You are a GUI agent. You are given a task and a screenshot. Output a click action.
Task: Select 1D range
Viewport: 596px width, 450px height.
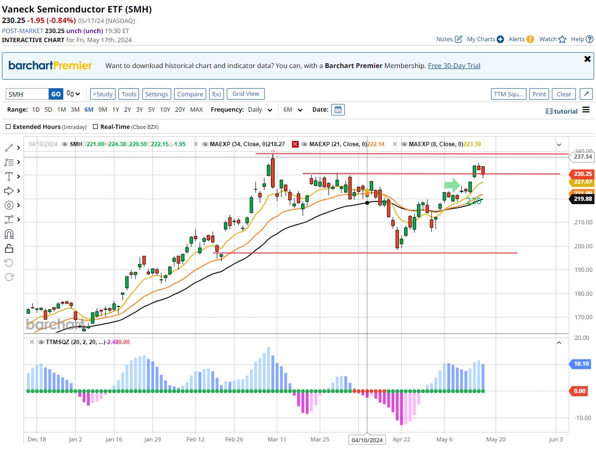coord(36,110)
